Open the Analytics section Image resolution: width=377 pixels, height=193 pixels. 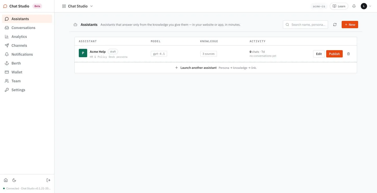coord(27,37)
